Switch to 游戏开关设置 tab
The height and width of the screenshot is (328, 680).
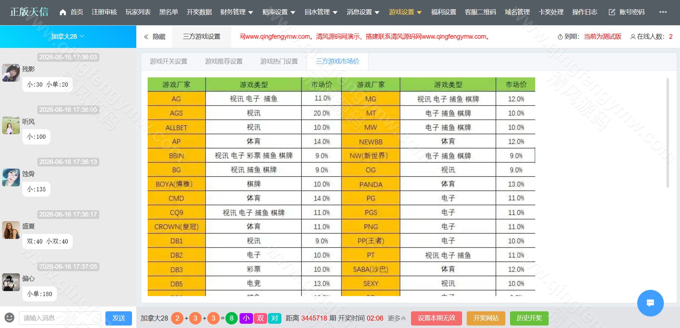(x=169, y=61)
